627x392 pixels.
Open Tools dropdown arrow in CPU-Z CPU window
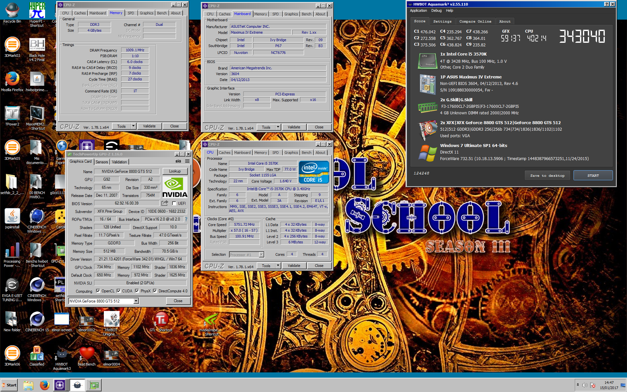click(x=278, y=266)
